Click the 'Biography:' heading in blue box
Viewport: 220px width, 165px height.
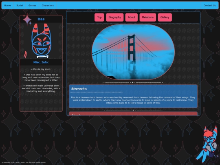(x=79, y=89)
